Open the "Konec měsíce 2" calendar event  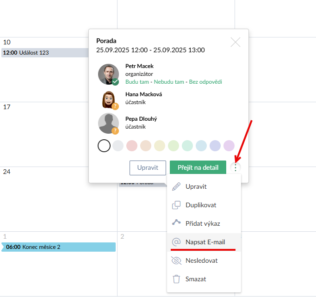click(x=58, y=247)
